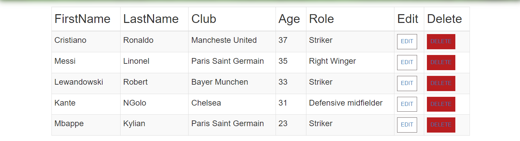520x141 pixels.
Task: Click the Age column header
Action: pyautogui.click(x=289, y=19)
